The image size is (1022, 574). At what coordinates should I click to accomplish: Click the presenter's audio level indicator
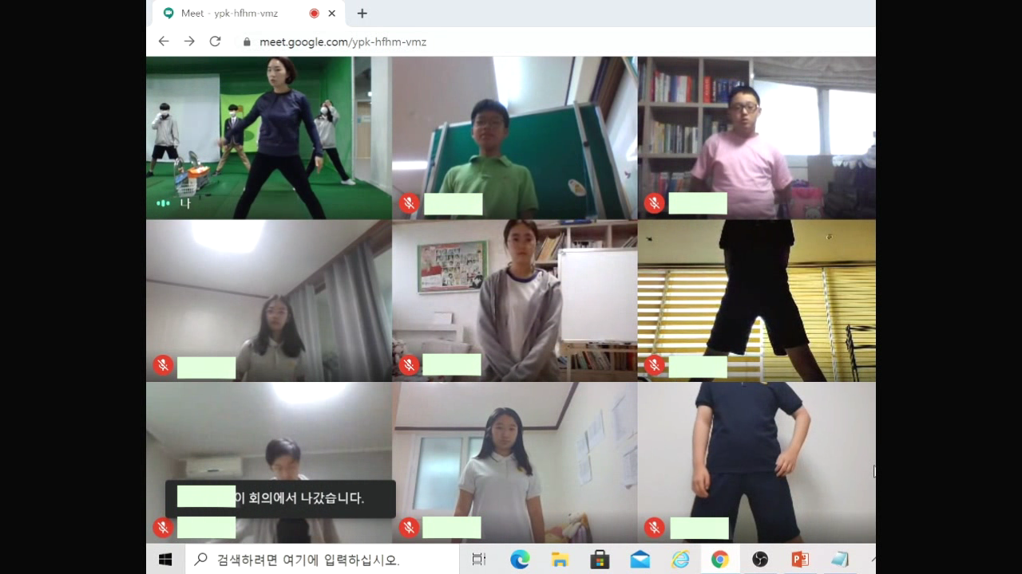[163, 203]
